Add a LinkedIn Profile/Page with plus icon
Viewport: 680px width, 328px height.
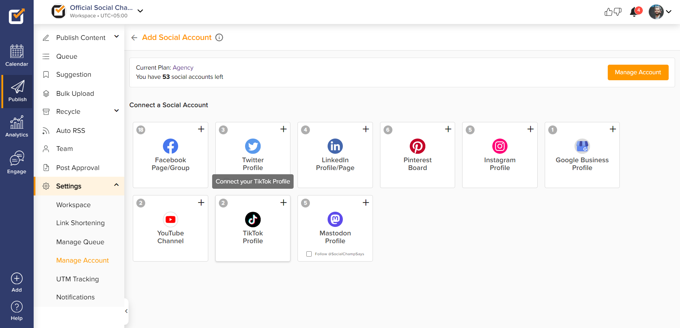click(366, 129)
